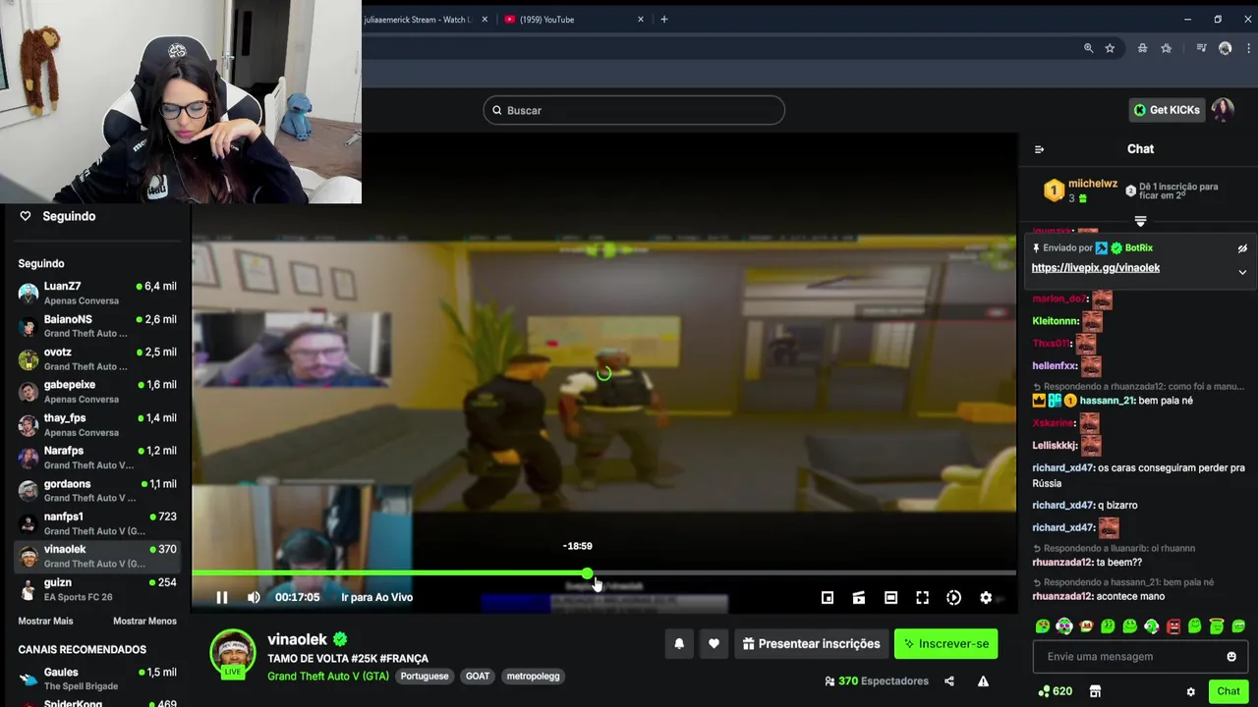Bookmark page with star icon
1258x707 pixels.
(x=1110, y=48)
